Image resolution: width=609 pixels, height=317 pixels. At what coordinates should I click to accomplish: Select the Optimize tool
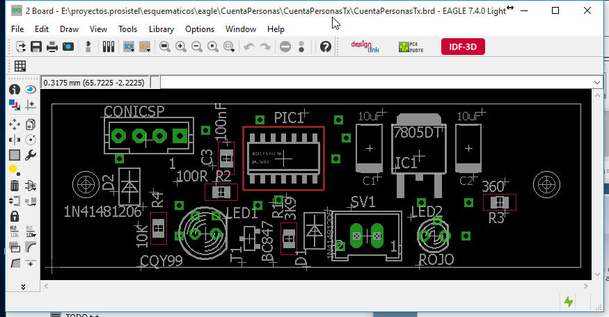tap(31, 263)
